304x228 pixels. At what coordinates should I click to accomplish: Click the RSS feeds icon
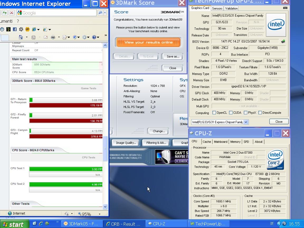(33, 37)
